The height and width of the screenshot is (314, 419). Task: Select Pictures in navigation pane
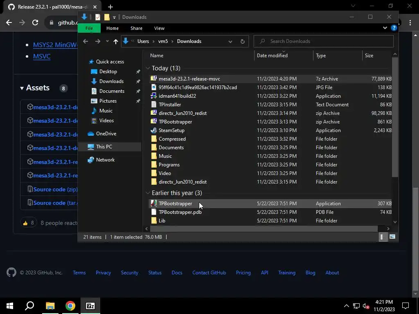point(108,101)
